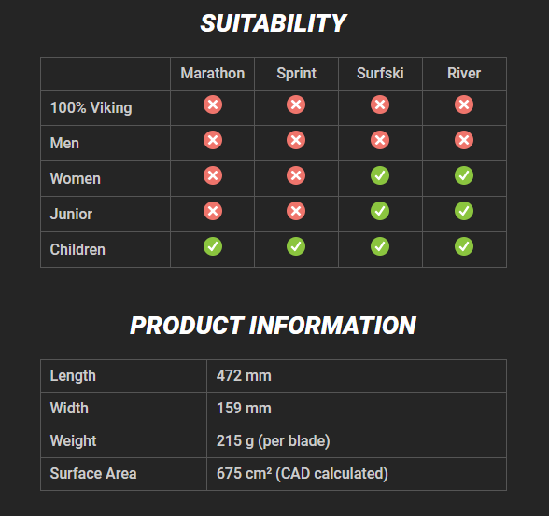Screen dimensions: 549x516
Task: Click the red cross for 100% Viking Marathon
Action: (x=213, y=105)
